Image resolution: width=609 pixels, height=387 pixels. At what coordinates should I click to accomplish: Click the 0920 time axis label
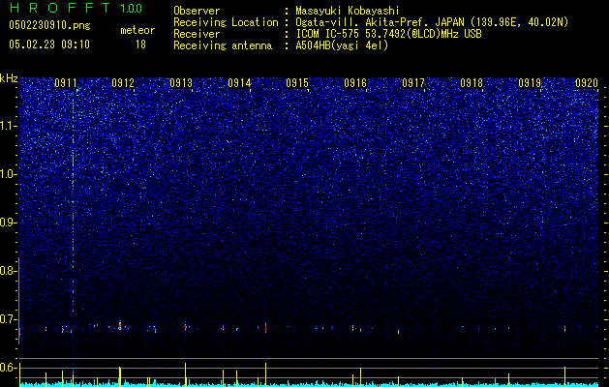point(587,83)
